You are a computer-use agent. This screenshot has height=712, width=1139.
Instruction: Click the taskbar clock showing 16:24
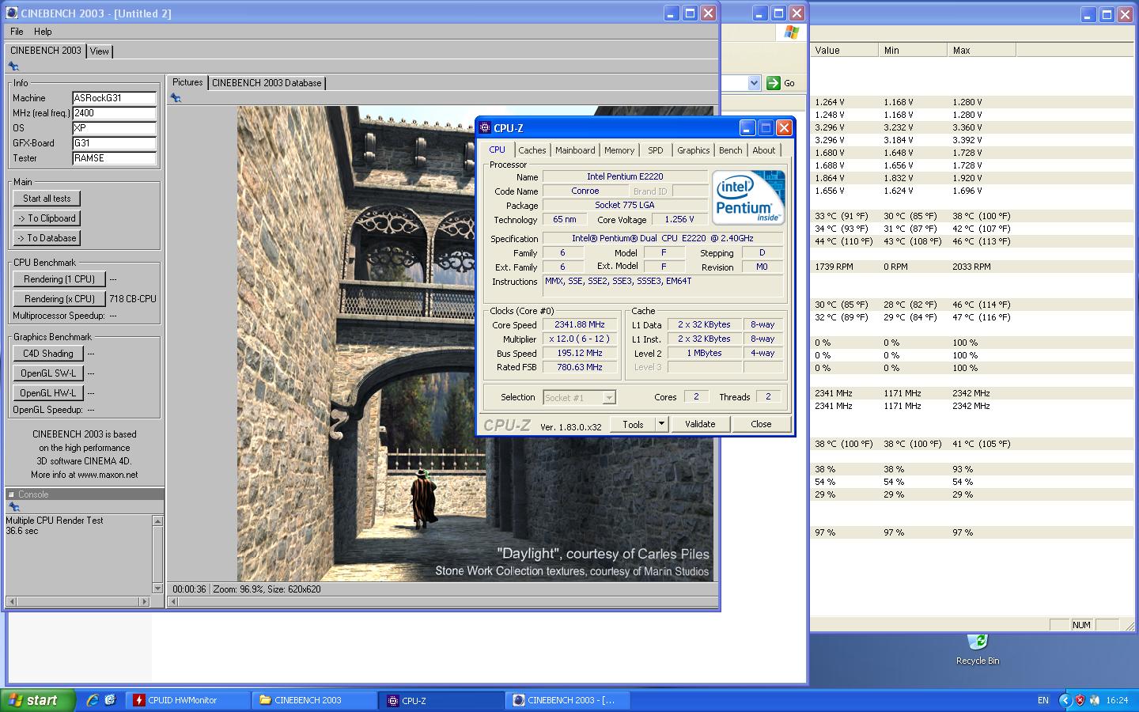coord(1117,700)
